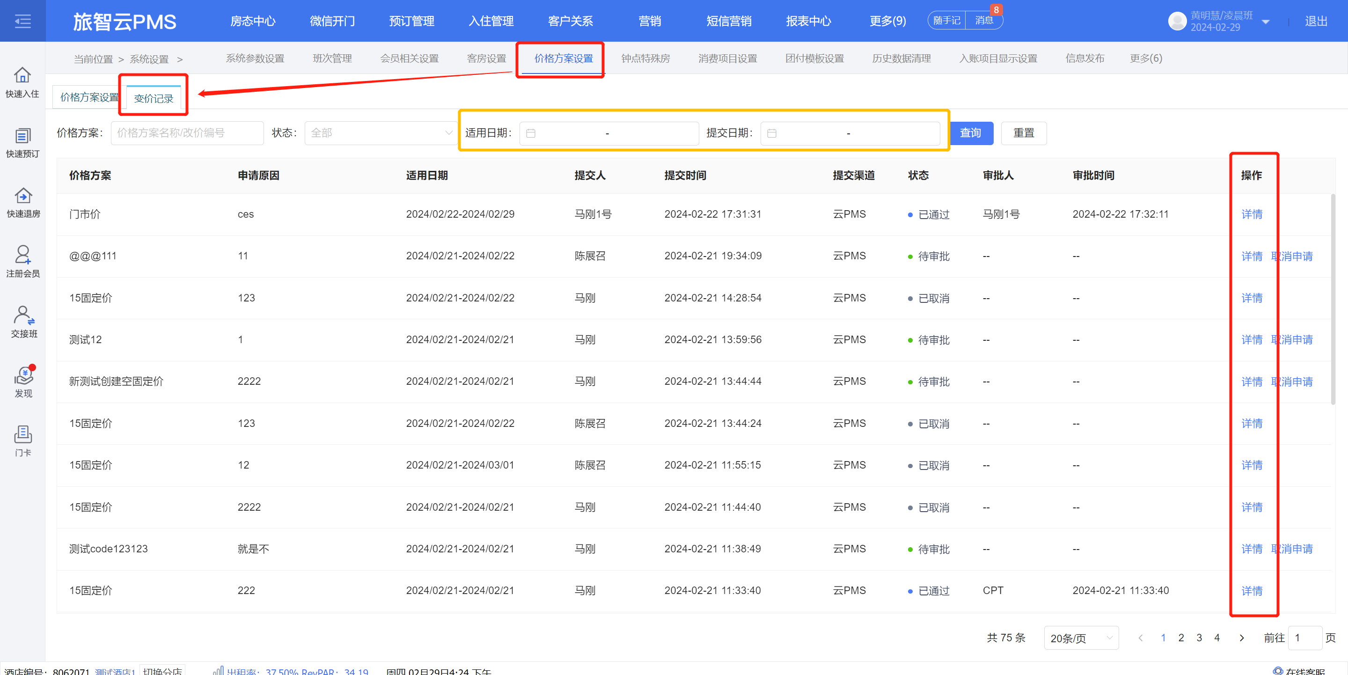1348x675 pixels.
Task: Go to next page arrow
Action: click(x=1241, y=638)
